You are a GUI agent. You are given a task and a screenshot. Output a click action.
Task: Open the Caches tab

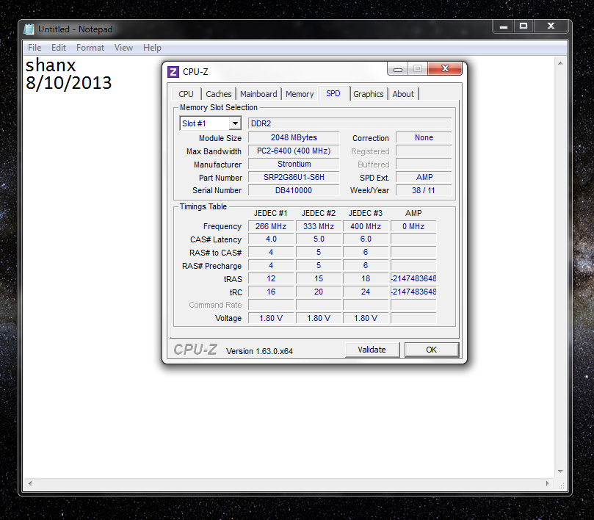(219, 94)
